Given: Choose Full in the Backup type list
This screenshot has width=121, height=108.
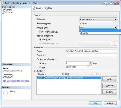Looking at the screenshot, I should tap(100, 31).
